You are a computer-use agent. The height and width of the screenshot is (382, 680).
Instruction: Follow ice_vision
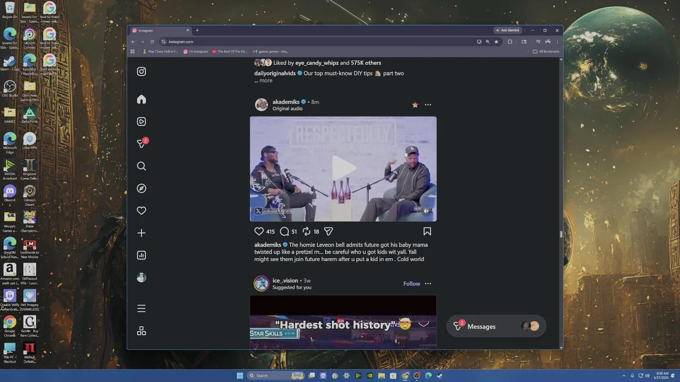pos(412,284)
